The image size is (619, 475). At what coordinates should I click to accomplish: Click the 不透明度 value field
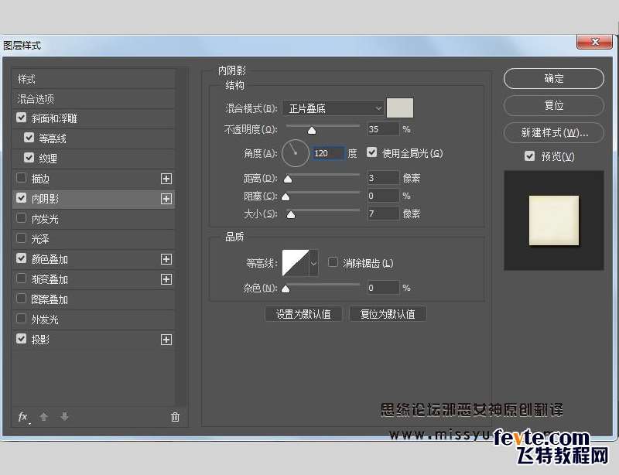383,129
